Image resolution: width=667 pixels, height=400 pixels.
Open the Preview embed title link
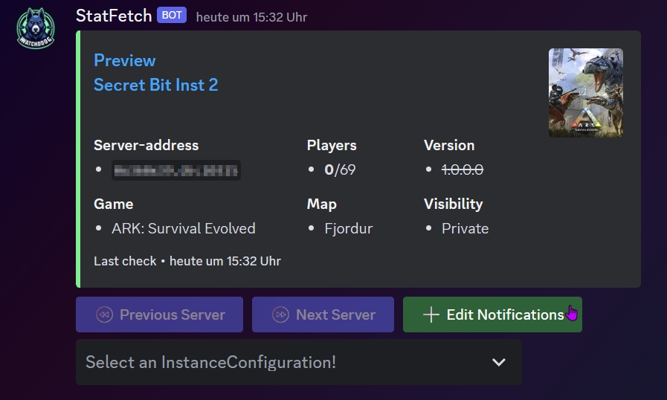point(124,60)
